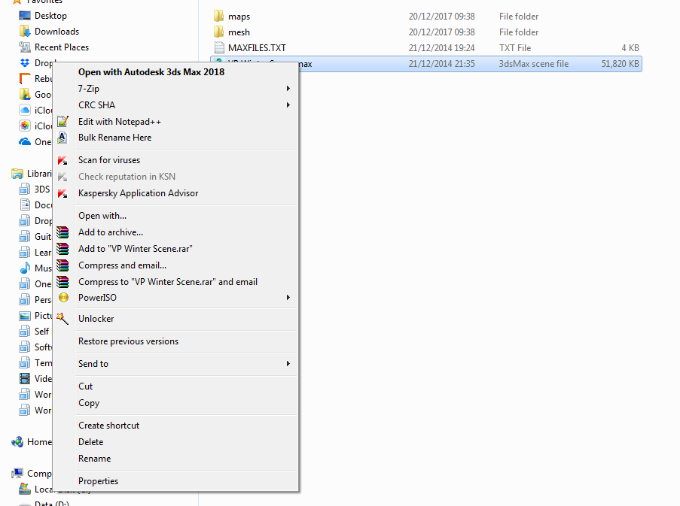Select Create shortcut entry
This screenshot has height=506, width=680.
pos(109,426)
